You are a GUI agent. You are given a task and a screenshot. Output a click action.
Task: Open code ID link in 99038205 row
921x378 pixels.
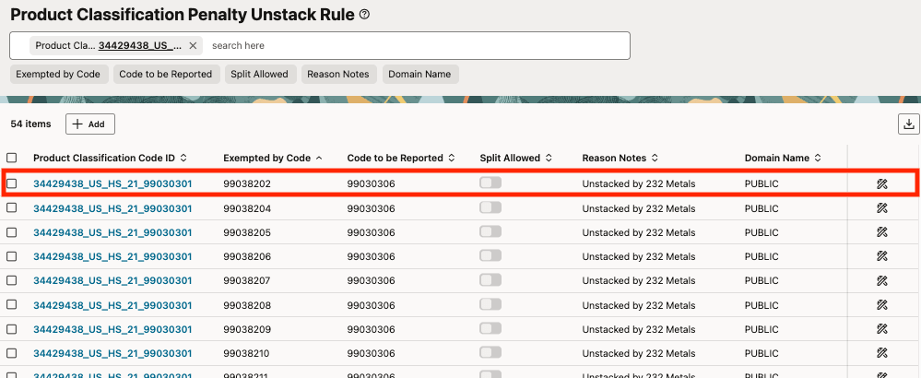(x=112, y=232)
